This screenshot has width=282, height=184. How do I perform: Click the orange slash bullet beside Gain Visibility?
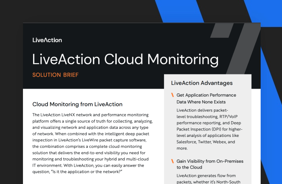click(x=172, y=161)
